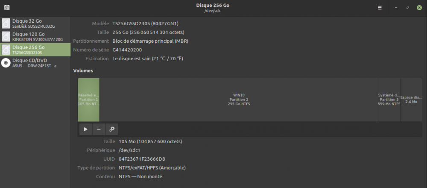Select the green Partition 1 105 Mo volume
The image size is (427, 188).
(88, 100)
